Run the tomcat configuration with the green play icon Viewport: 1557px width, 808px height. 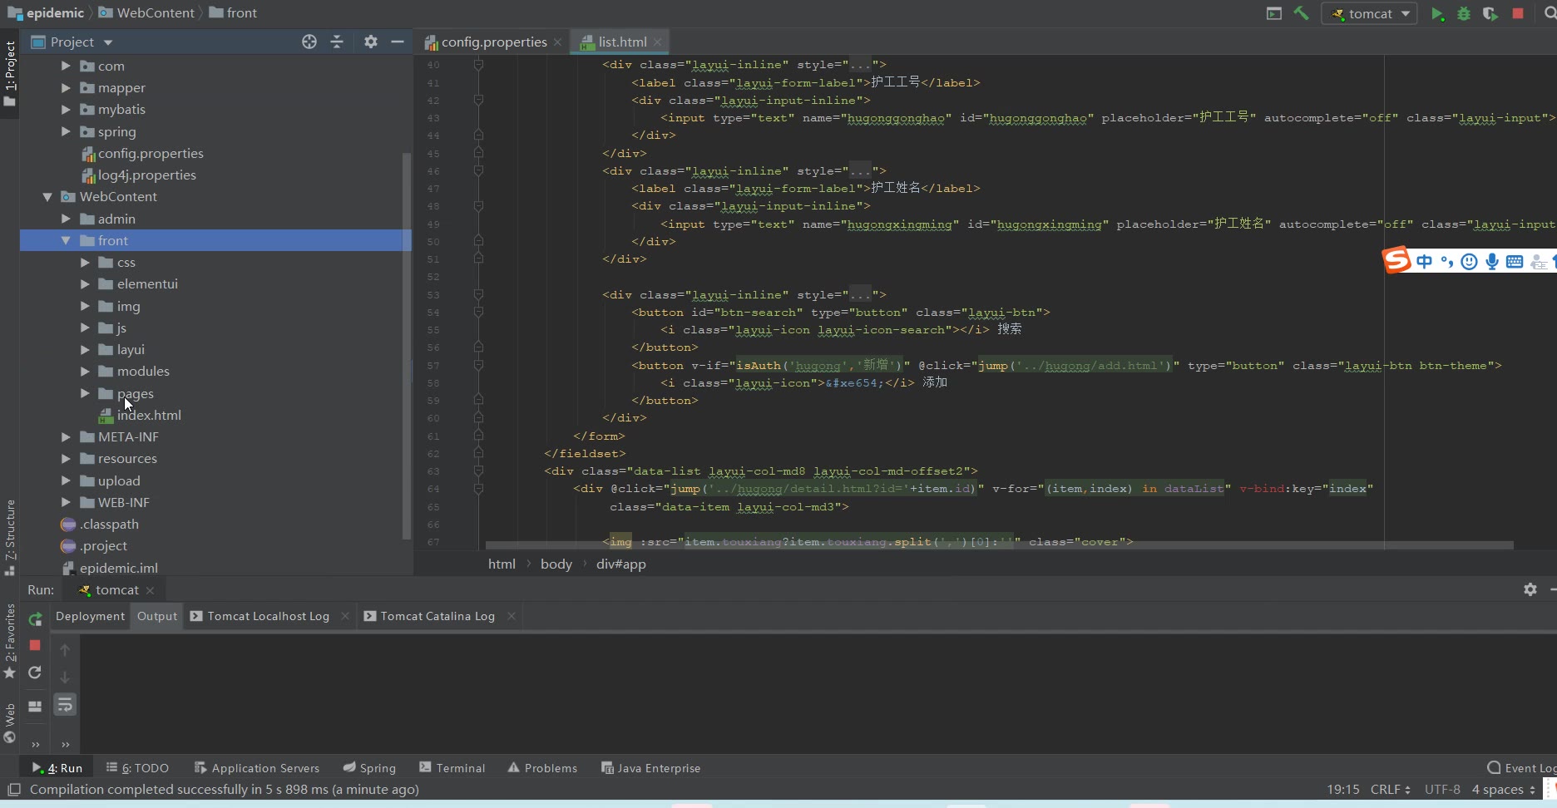tap(1436, 13)
